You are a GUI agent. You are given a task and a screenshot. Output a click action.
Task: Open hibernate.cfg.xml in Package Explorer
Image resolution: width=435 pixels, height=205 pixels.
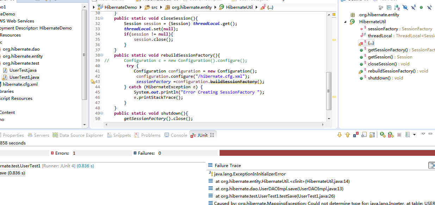pos(20,84)
